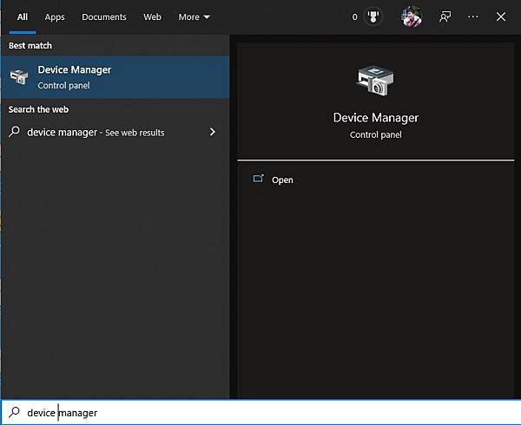Click the Search the web heading

coord(38,109)
